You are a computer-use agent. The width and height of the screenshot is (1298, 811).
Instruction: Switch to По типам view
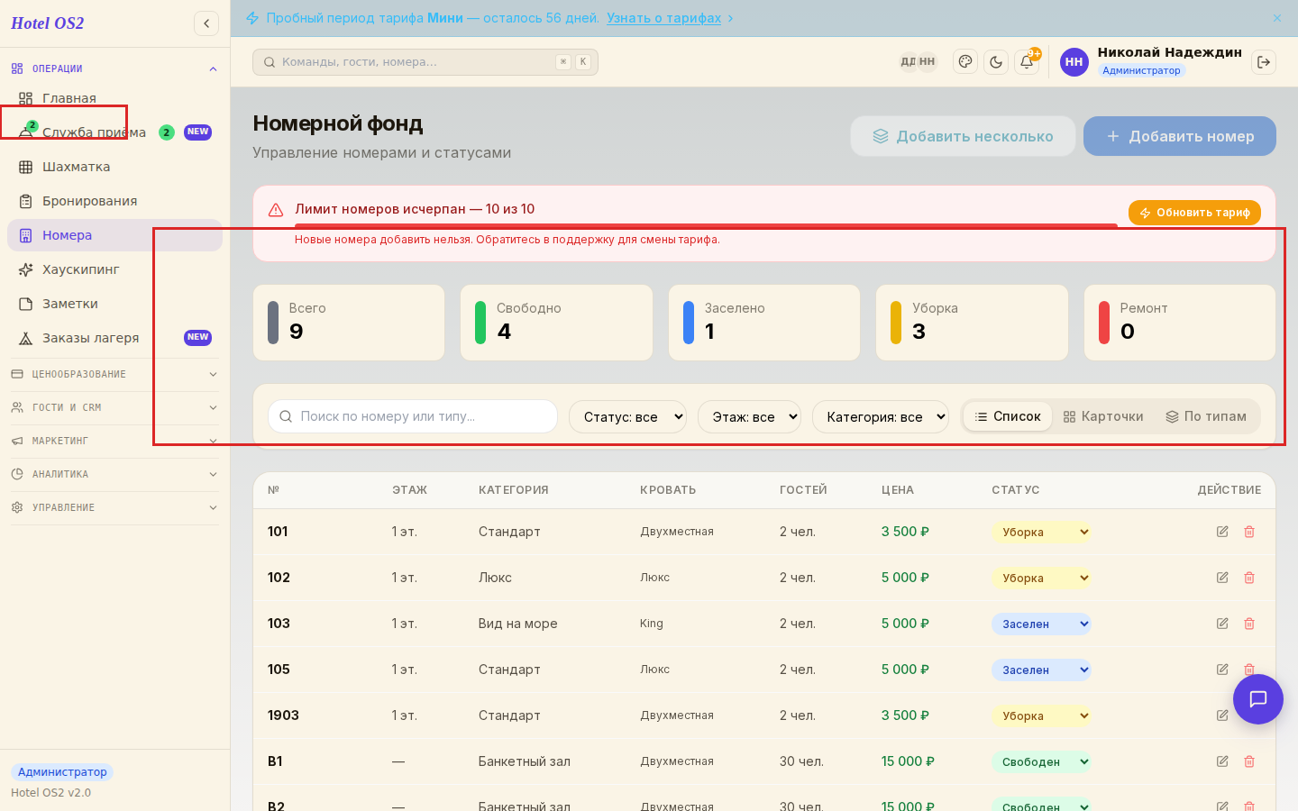coord(1206,416)
